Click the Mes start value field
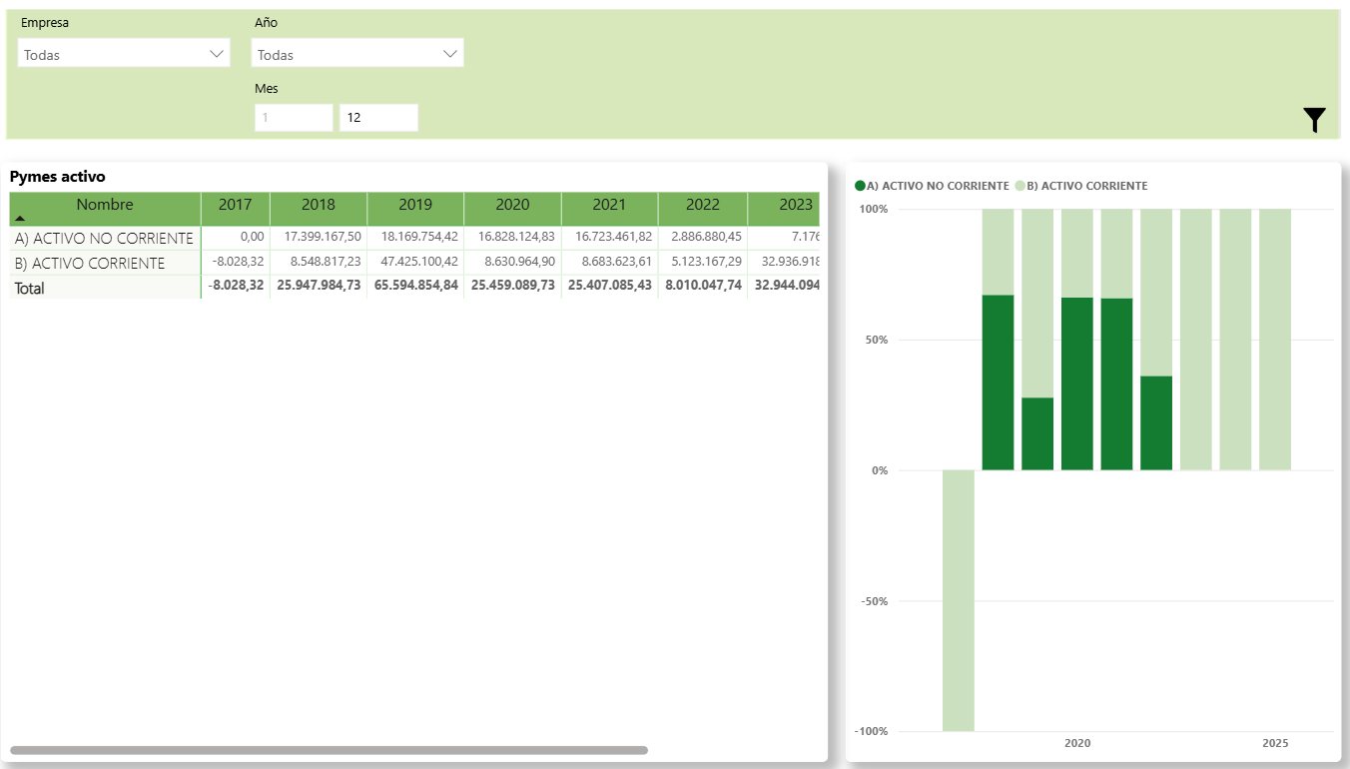The height and width of the screenshot is (769, 1350). coord(293,118)
